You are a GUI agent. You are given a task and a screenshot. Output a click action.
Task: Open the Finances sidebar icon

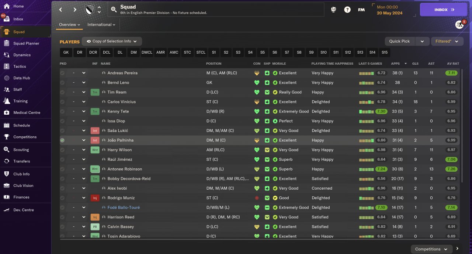point(7,197)
